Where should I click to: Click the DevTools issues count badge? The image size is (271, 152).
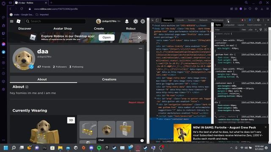(251, 20)
